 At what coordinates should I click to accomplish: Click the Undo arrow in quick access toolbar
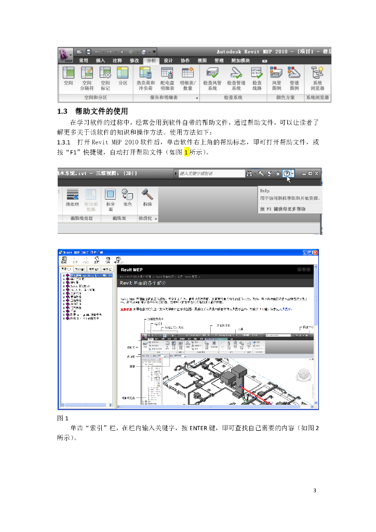click(98, 52)
